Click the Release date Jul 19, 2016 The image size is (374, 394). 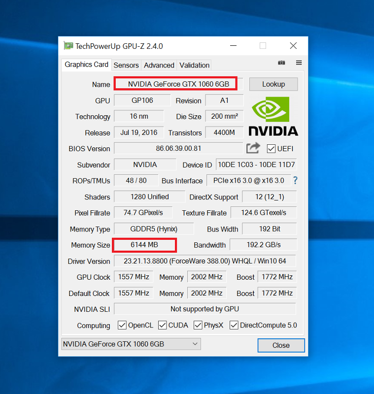(139, 132)
